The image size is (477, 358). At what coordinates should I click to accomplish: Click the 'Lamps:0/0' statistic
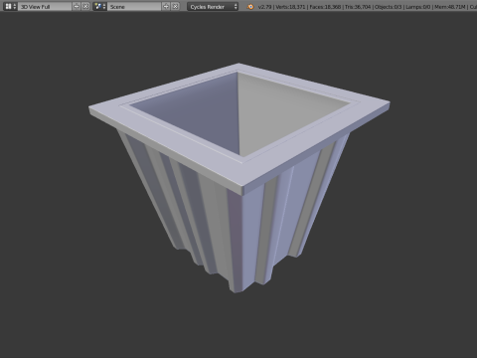[x=417, y=7]
